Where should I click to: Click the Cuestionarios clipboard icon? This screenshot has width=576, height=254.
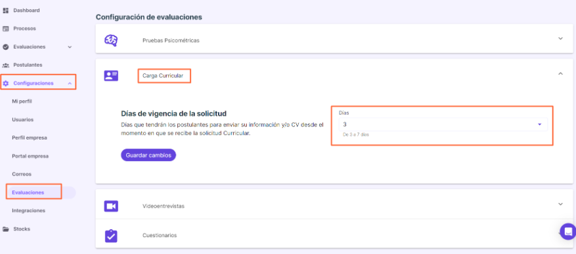[x=111, y=236]
